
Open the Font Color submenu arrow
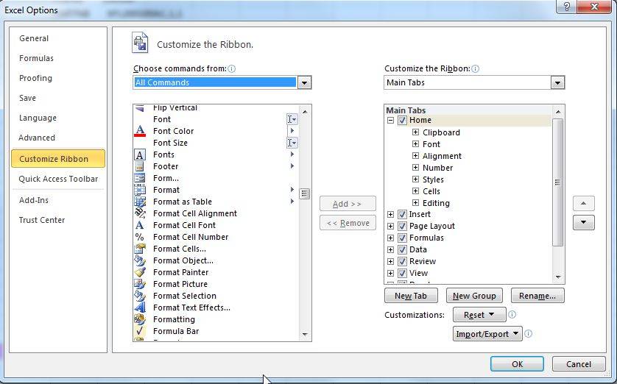(292, 130)
